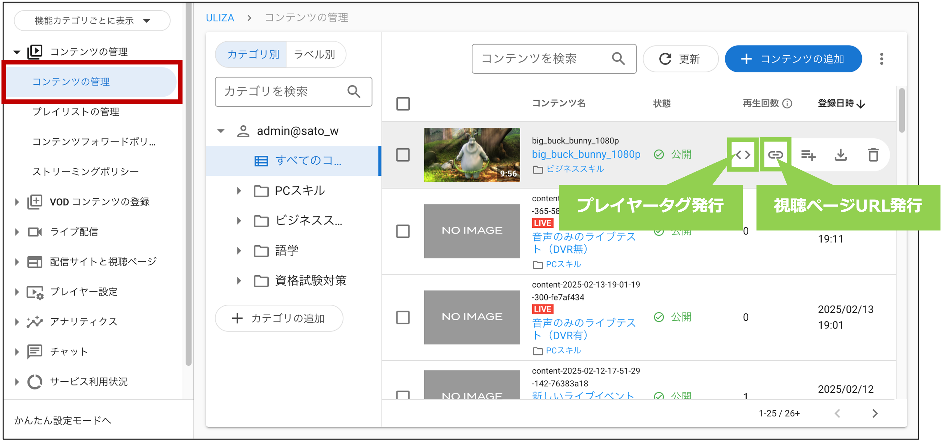Click player tag (embed code) icon for big_buck_bunny
The image size is (941, 441).
[743, 155]
